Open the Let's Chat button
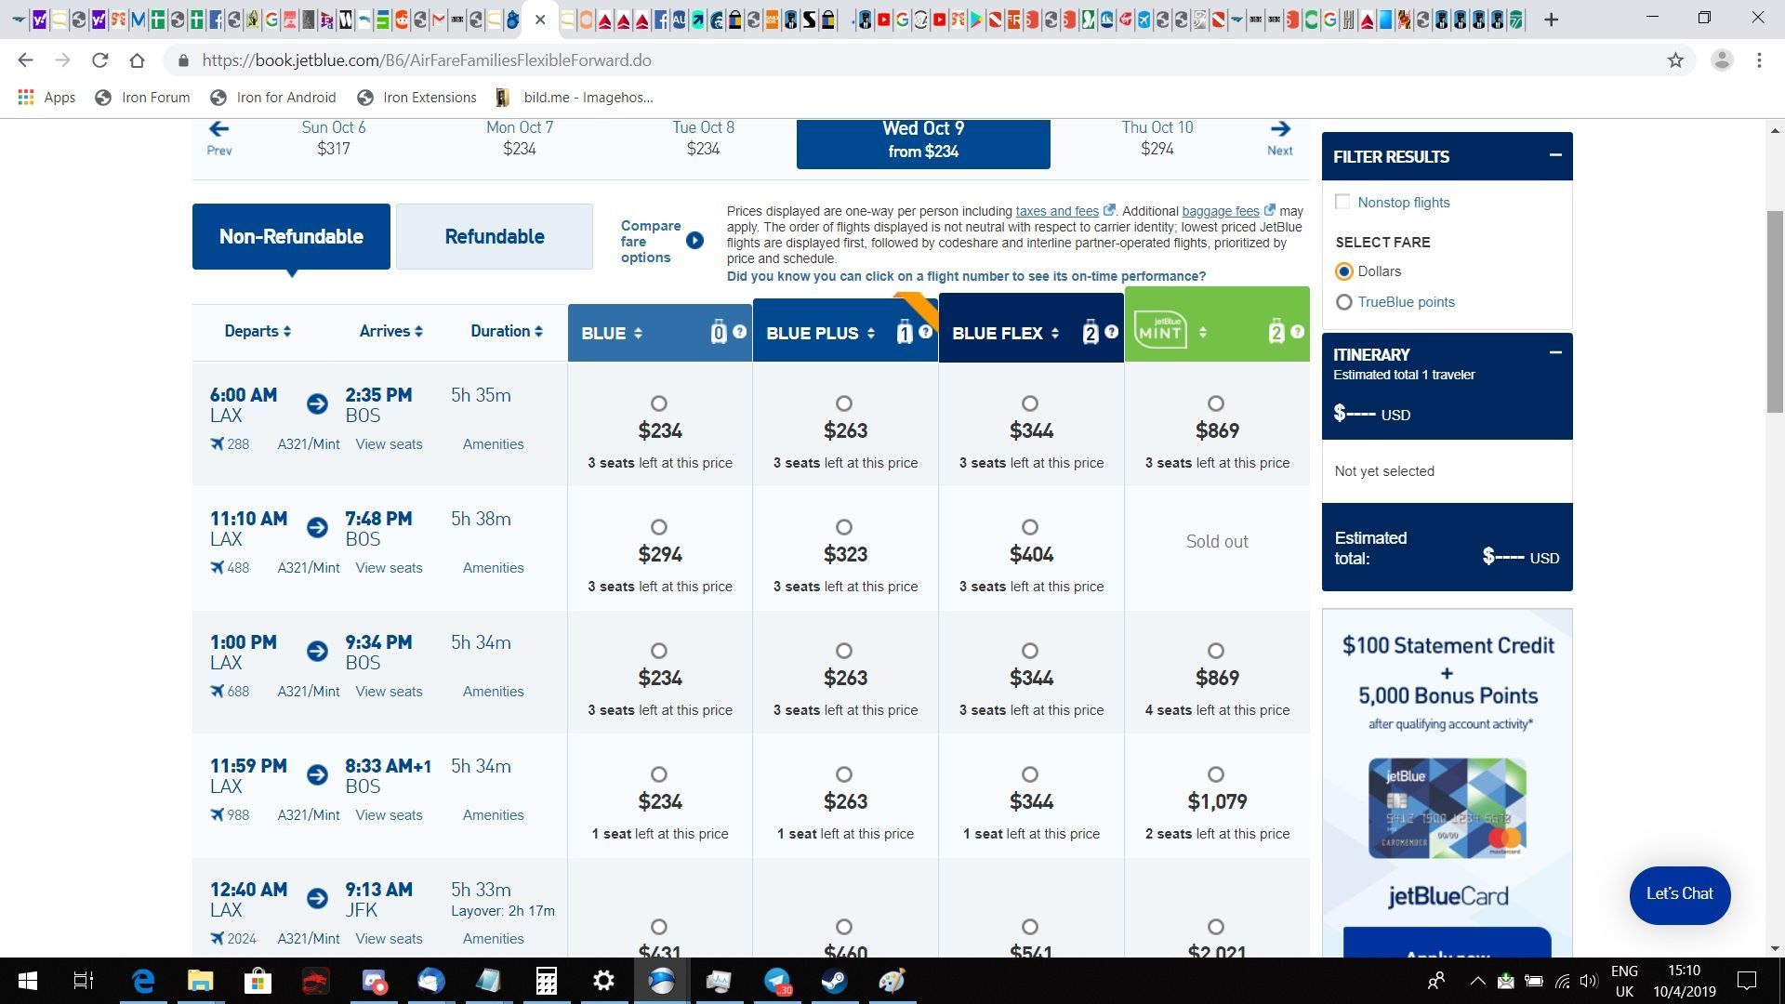The image size is (1785, 1004). 1679,894
